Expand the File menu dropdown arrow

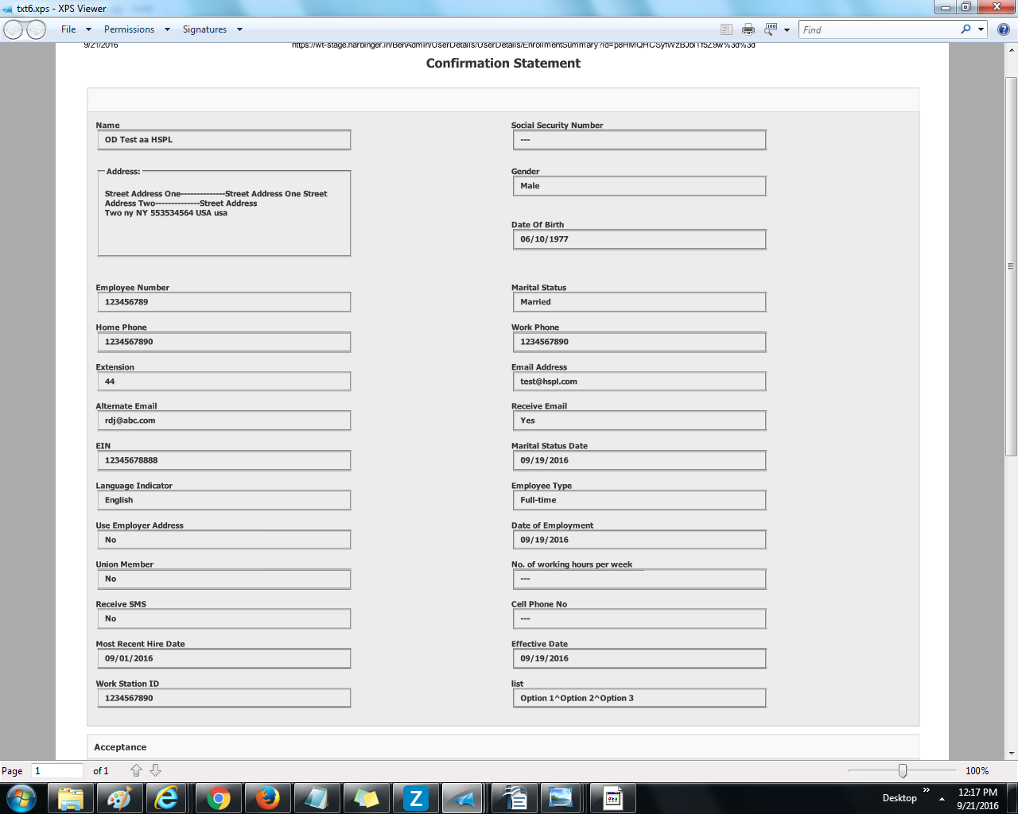click(x=88, y=29)
